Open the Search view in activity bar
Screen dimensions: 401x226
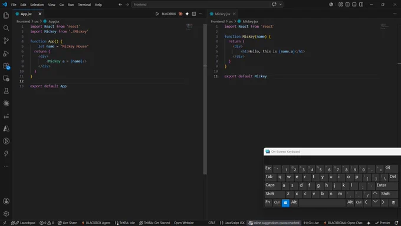click(x=6, y=28)
